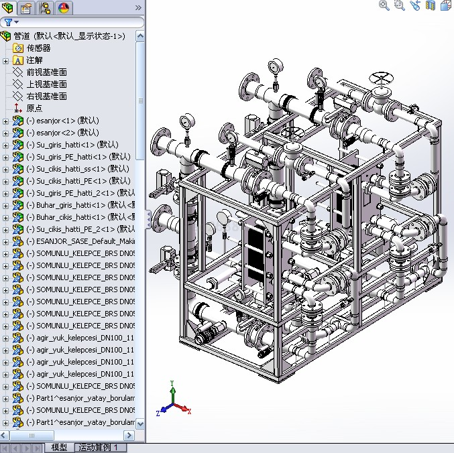Expand the 注解 annotations folder
Viewport: 454px width, 453px height.
6,60
